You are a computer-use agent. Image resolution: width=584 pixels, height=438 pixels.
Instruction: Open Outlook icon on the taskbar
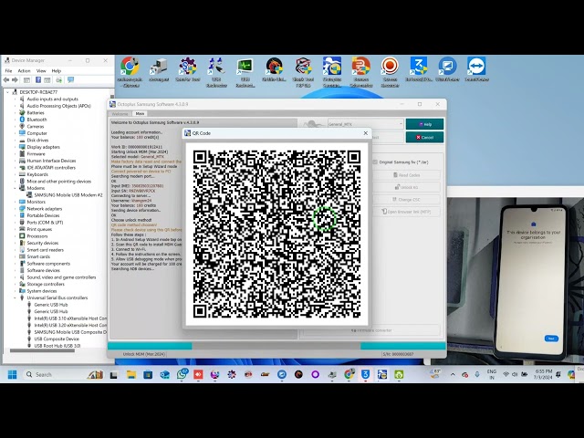tap(164, 374)
